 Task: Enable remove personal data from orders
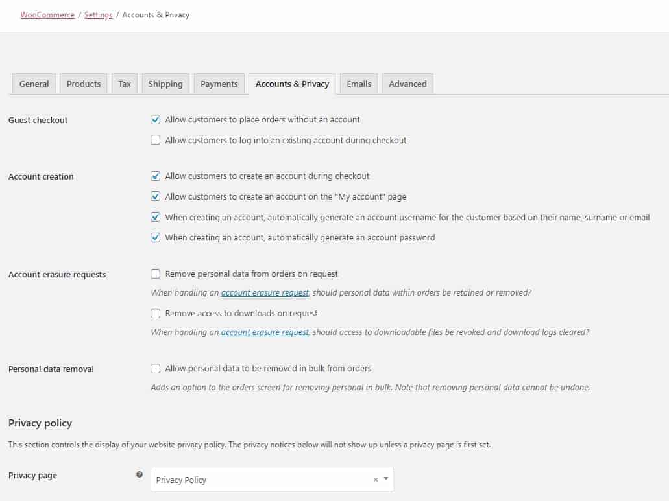point(155,274)
